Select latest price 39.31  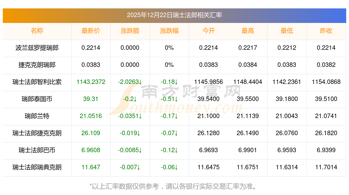point(91,99)
